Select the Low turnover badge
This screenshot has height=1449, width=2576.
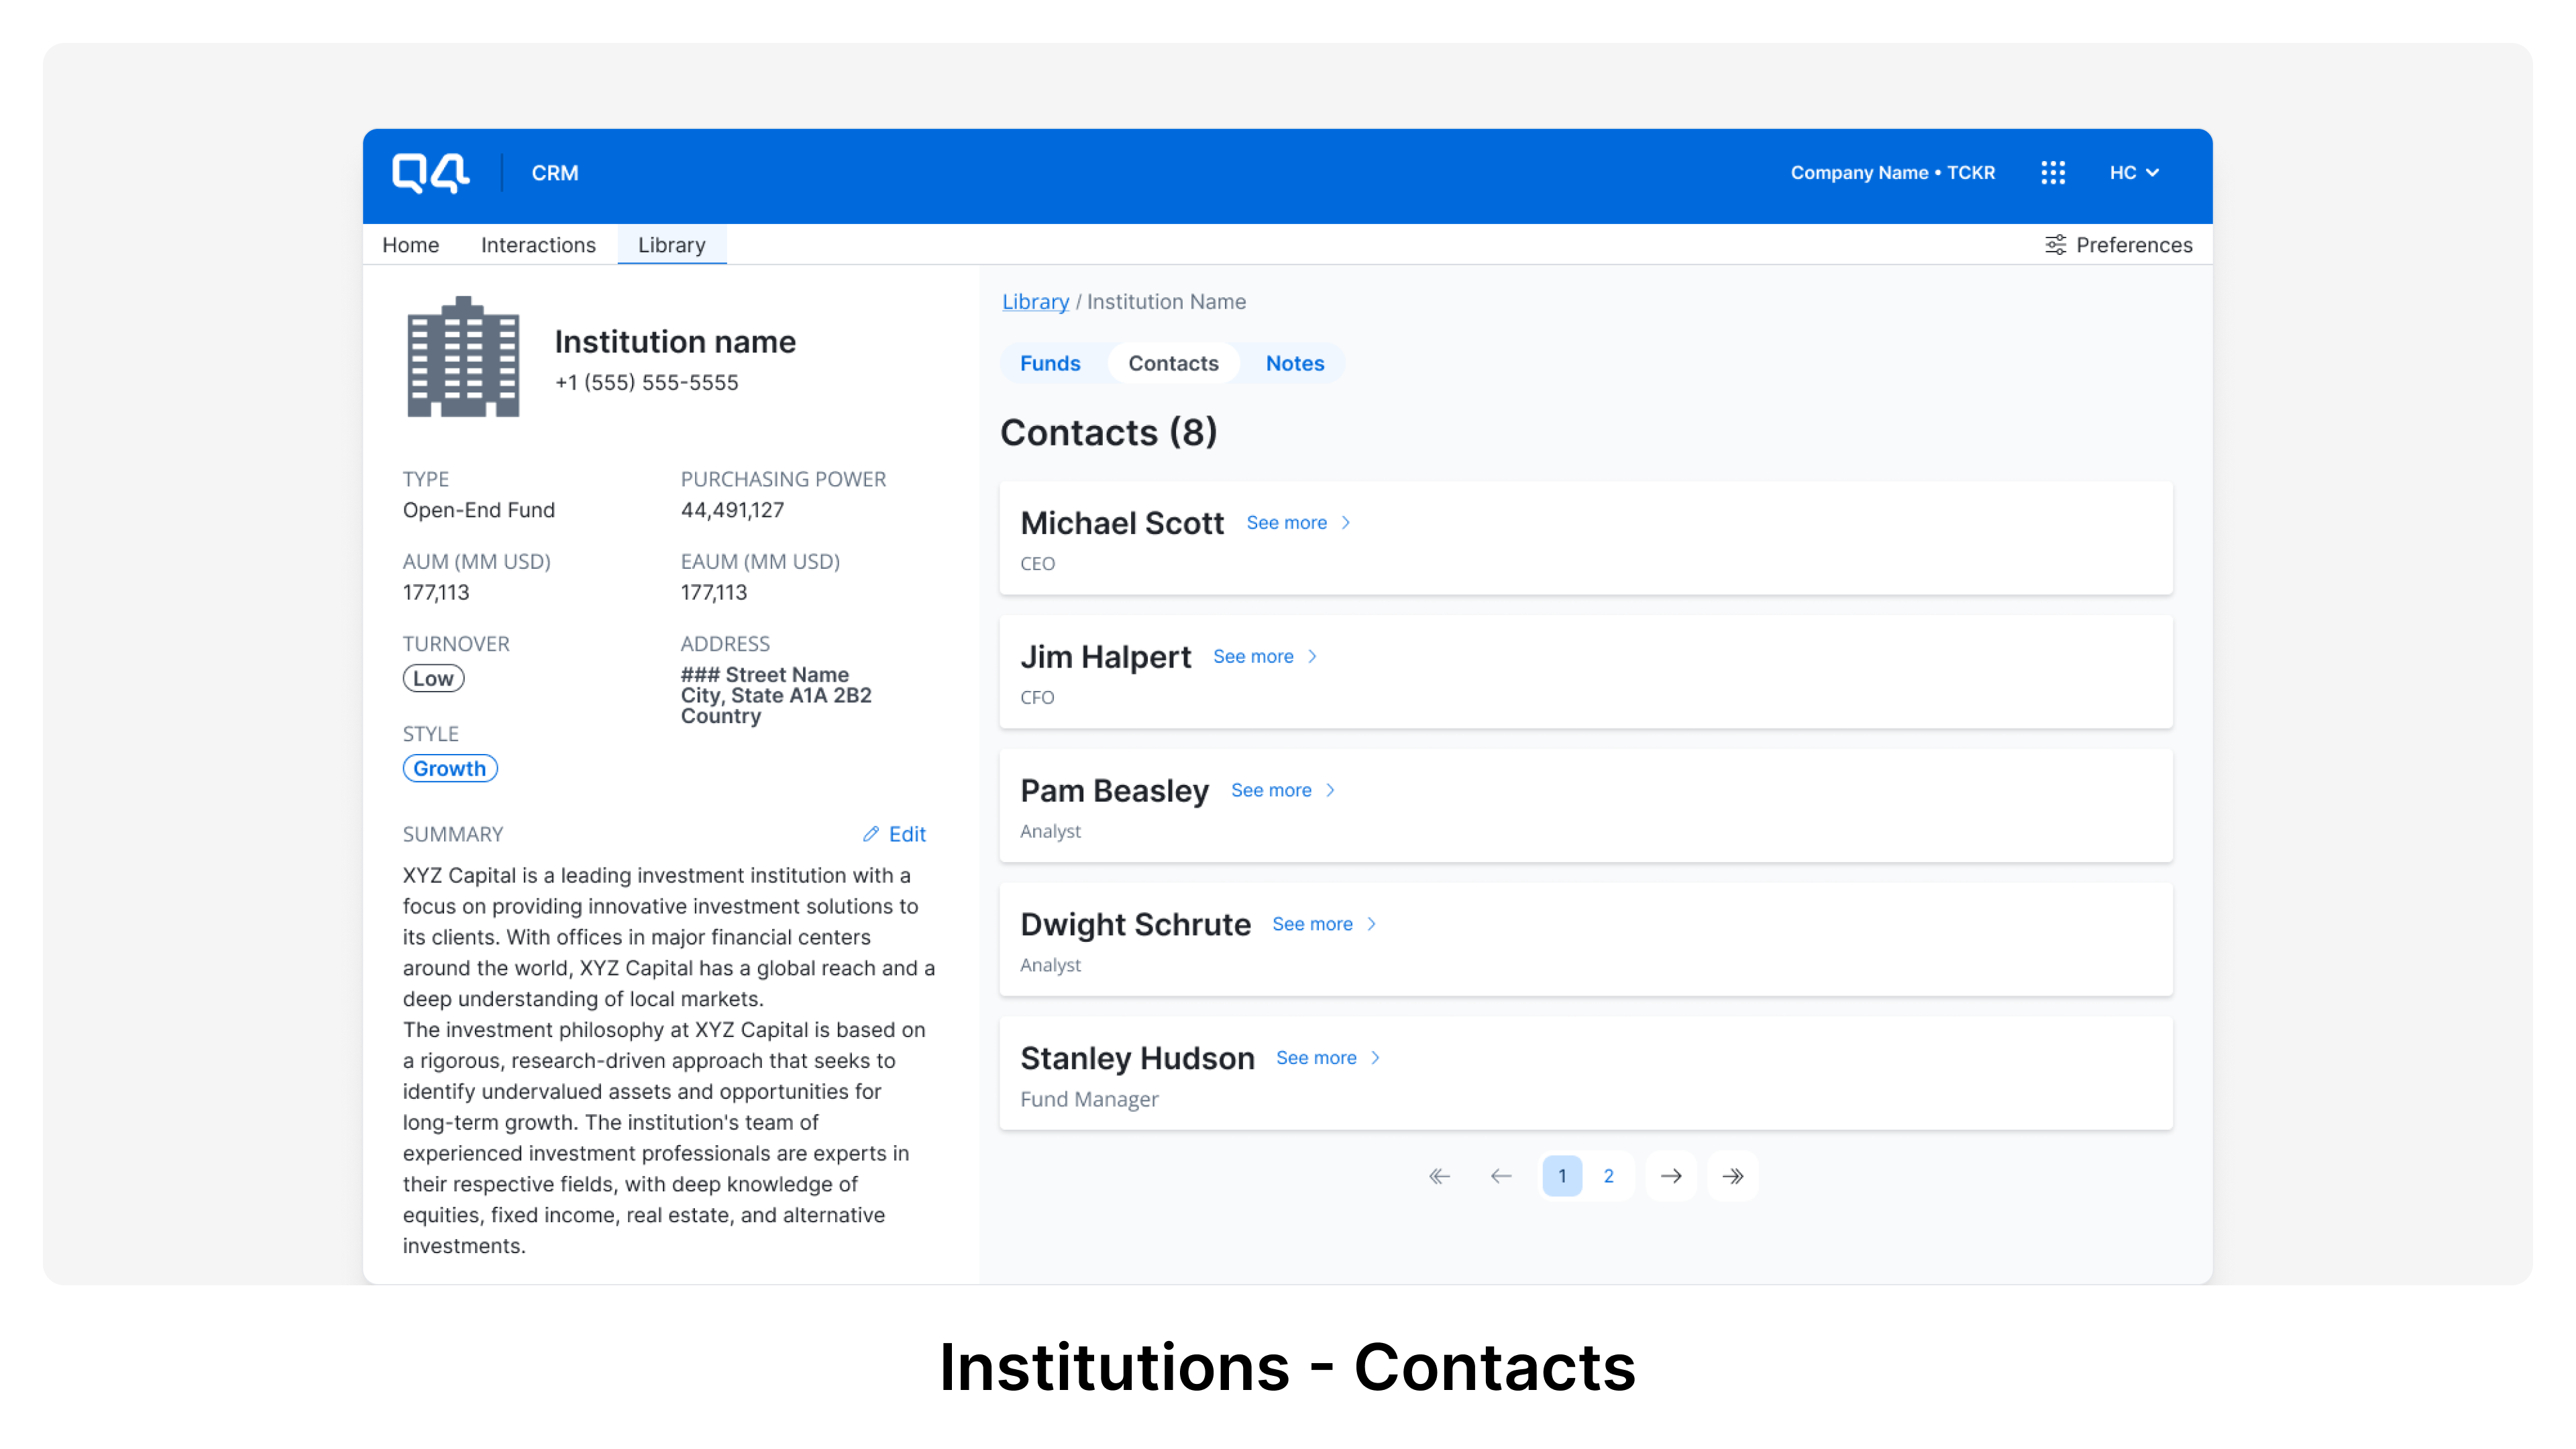click(x=433, y=678)
